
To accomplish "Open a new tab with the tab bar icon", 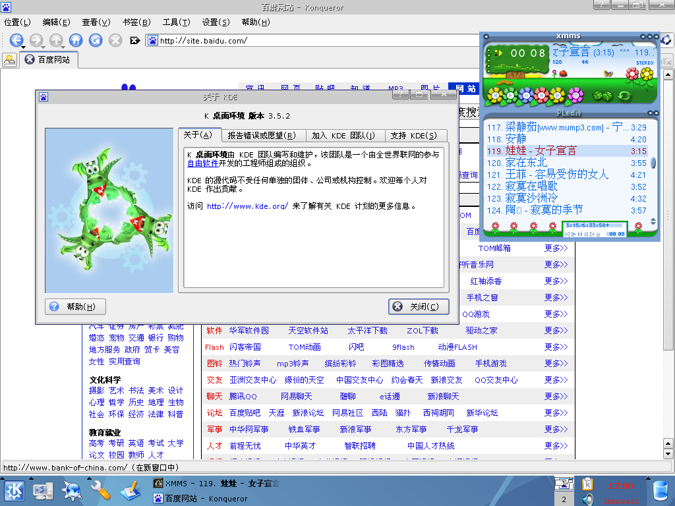I will pyautogui.click(x=9, y=60).
